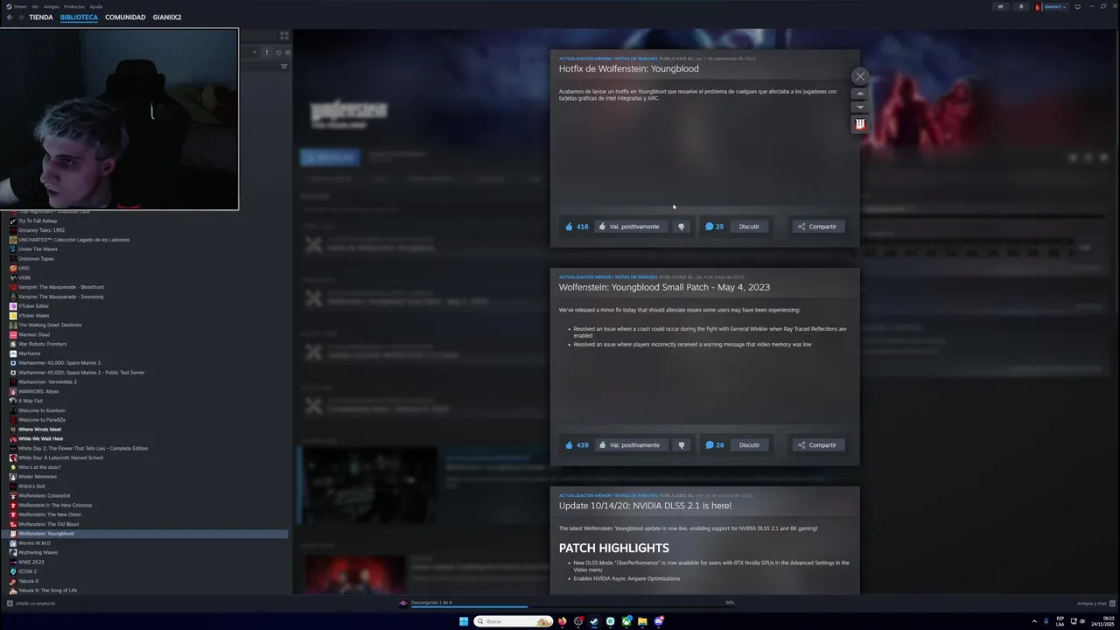Open the 28 comments on Small Patch post
This screenshot has width=1120, height=630.
pos(714,445)
